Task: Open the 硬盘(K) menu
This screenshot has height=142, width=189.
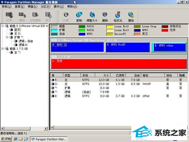Action: coord(32,7)
